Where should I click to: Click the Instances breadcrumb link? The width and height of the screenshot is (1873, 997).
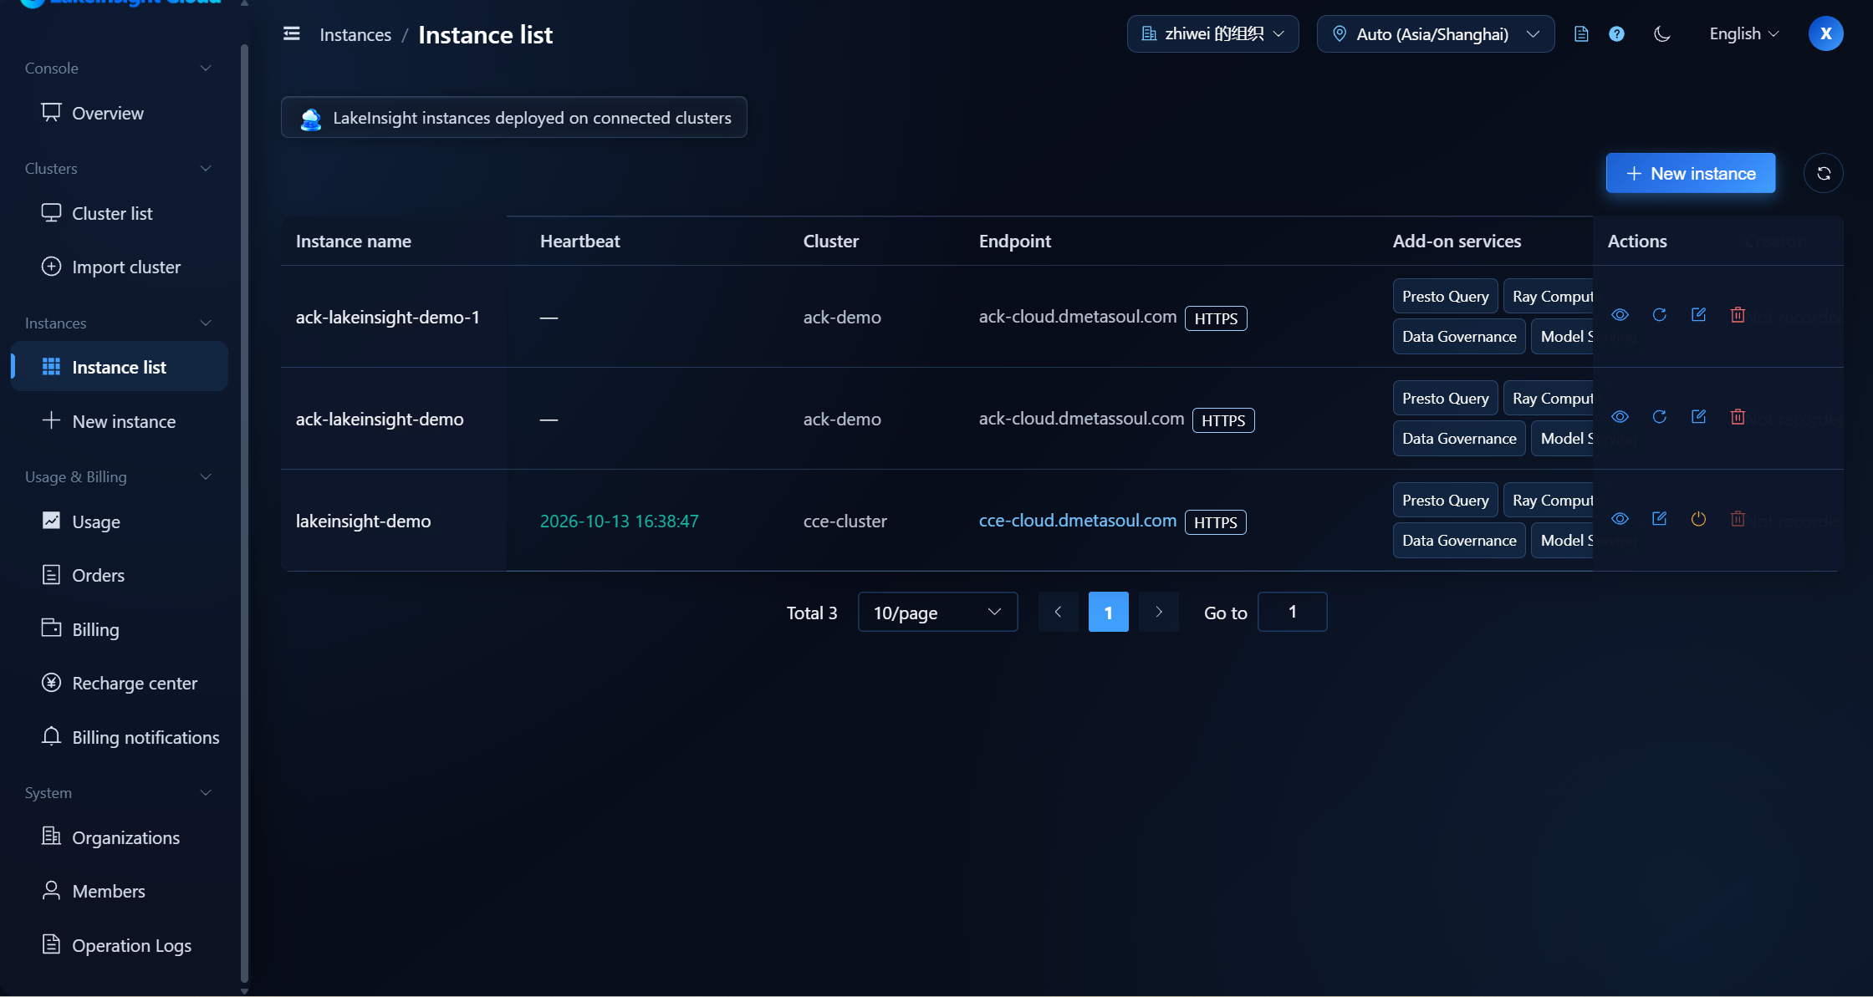pos(355,34)
